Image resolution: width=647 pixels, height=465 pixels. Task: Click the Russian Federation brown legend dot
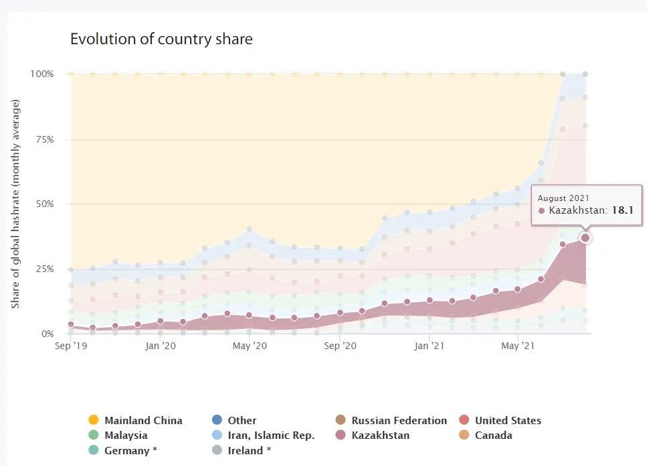[x=341, y=421]
